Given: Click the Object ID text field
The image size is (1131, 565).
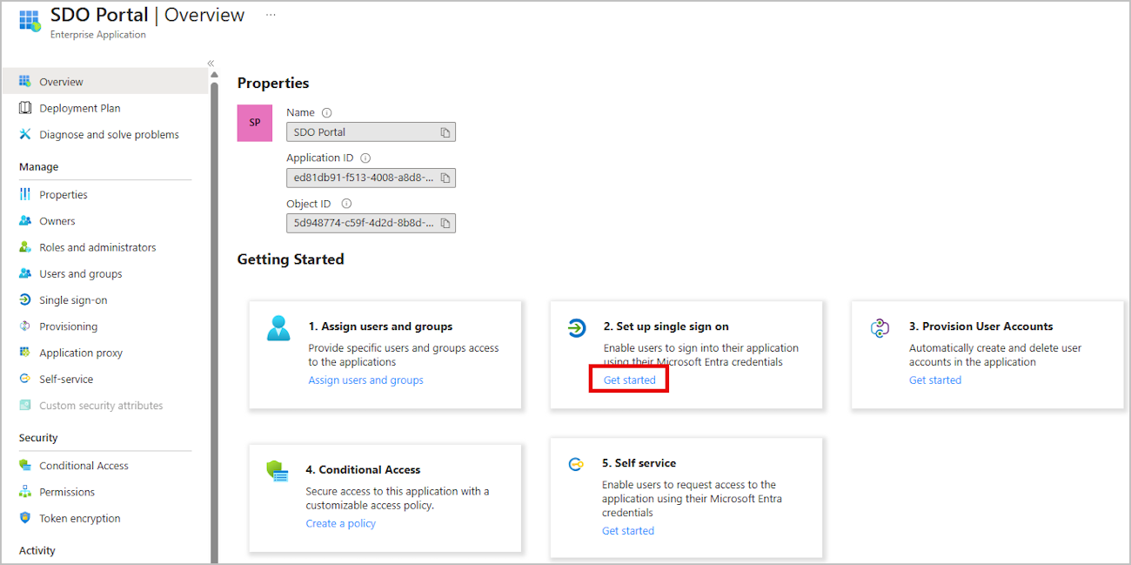Looking at the screenshot, I should pos(371,223).
